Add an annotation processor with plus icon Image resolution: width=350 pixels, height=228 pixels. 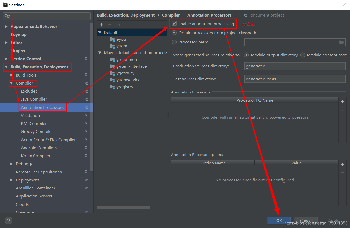click(343, 102)
